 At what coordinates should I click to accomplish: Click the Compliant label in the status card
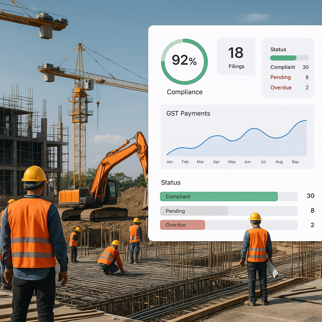pyautogui.click(x=283, y=67)
